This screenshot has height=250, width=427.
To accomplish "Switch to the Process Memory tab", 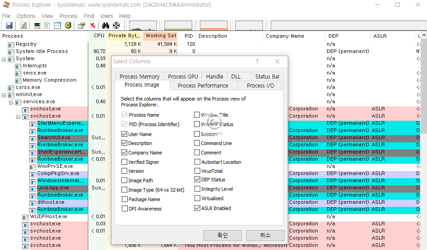I will point(139,76).
